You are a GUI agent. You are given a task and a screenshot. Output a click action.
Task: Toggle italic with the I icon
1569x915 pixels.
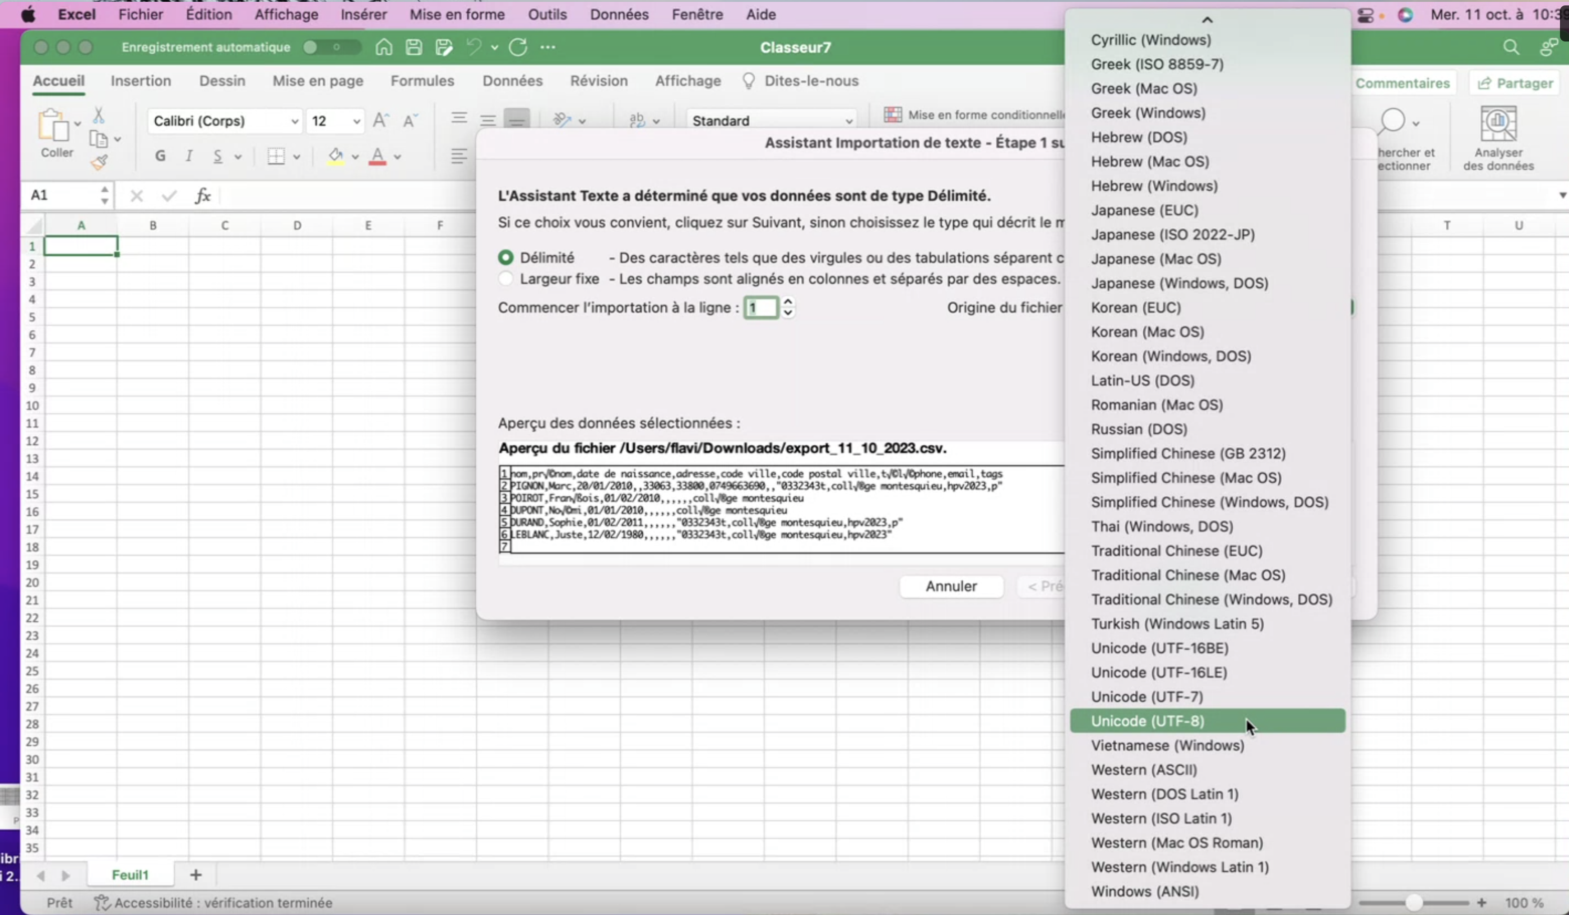click(x=189, y=156)
